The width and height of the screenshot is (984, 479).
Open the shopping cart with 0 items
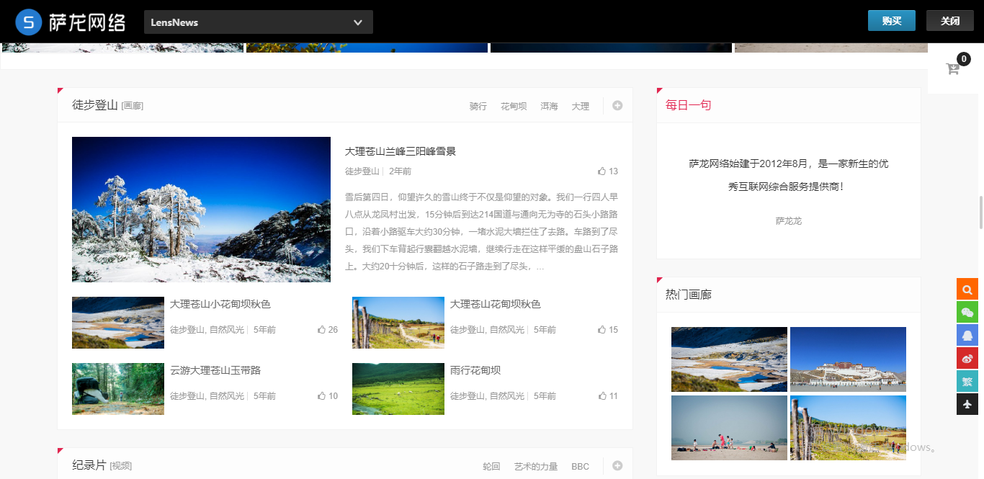click(x=952, y=68)
